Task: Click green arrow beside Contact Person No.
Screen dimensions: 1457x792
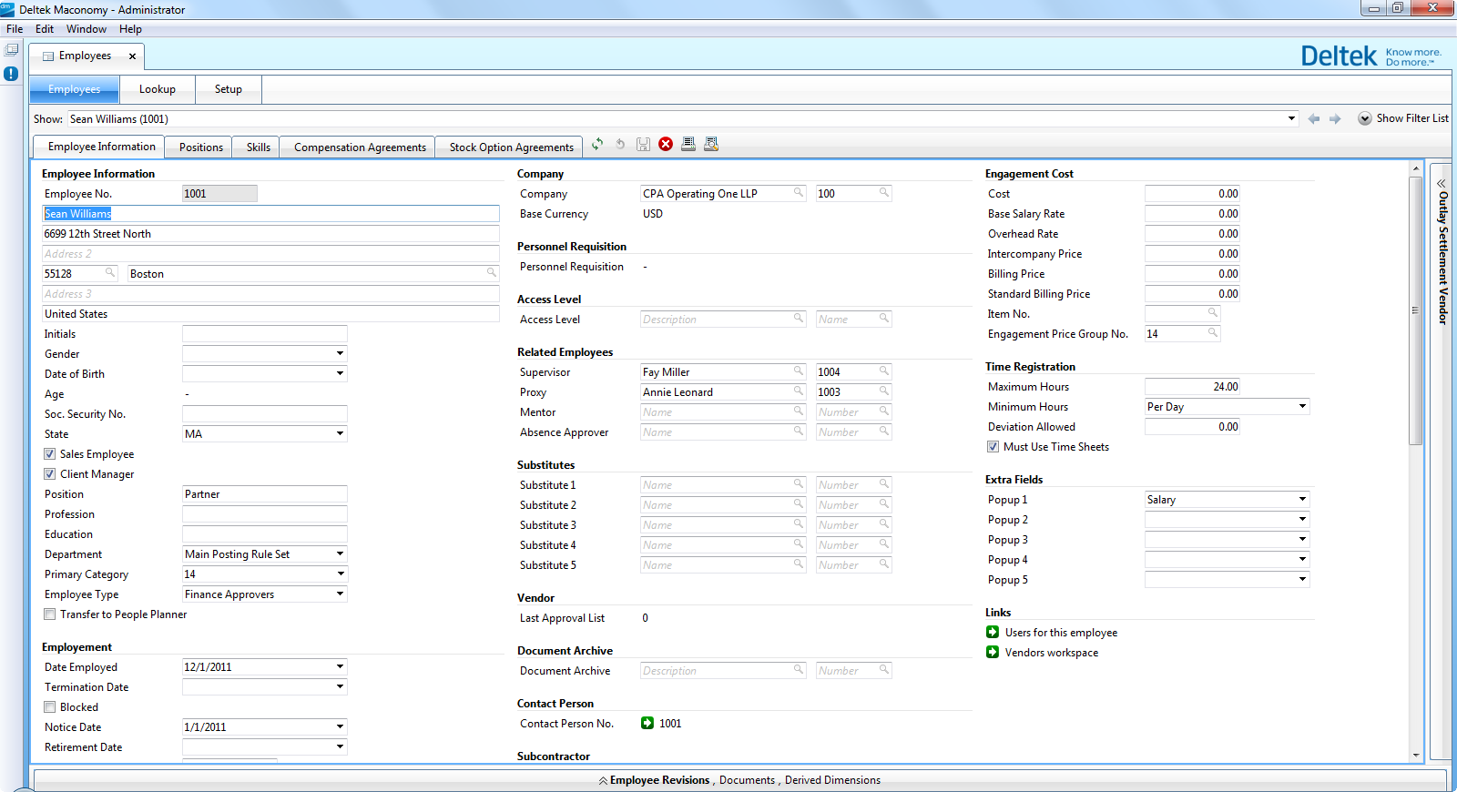Action: pyautogui.click(x=647, y=724)
